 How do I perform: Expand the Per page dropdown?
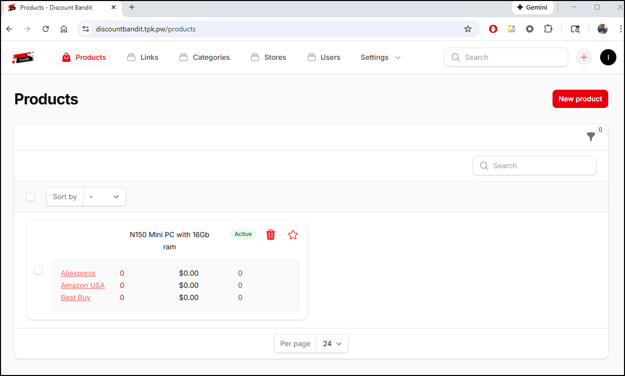(x=332, y=344)
